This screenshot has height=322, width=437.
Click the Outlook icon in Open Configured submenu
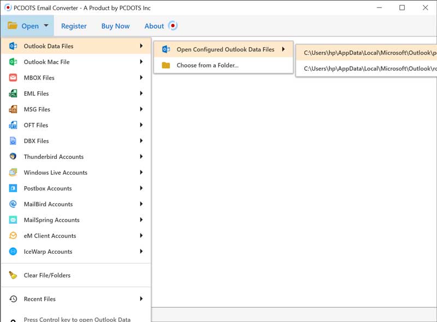[x=166, y=49]
